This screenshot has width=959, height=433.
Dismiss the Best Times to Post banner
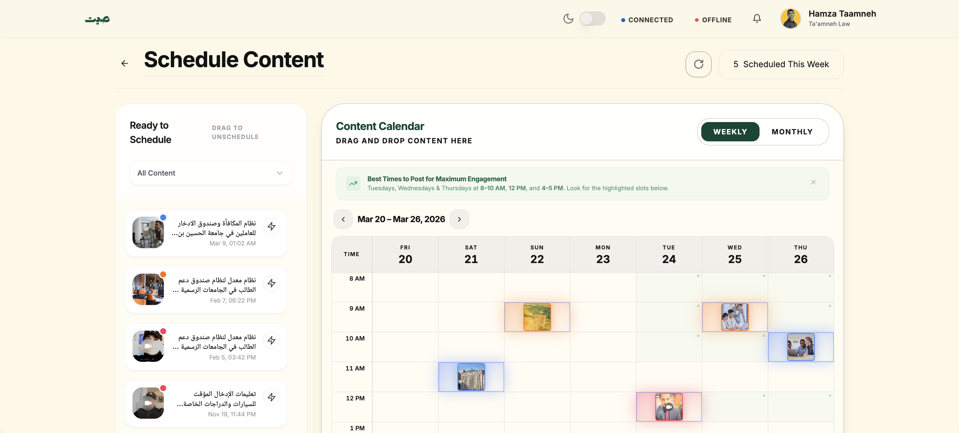pos(813,182)
